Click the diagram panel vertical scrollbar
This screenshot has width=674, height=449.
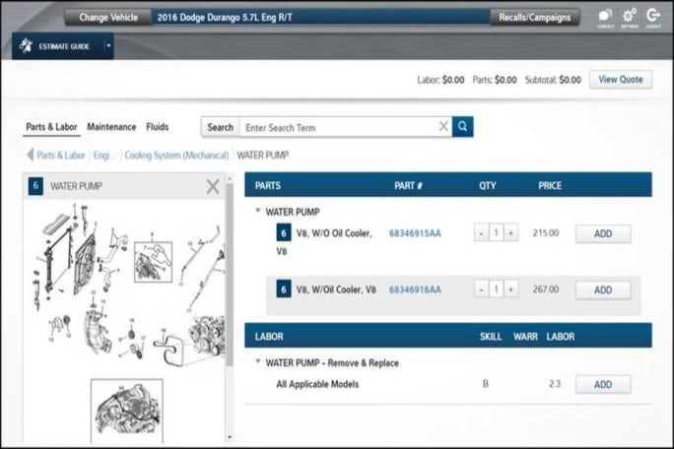[230, 295]
